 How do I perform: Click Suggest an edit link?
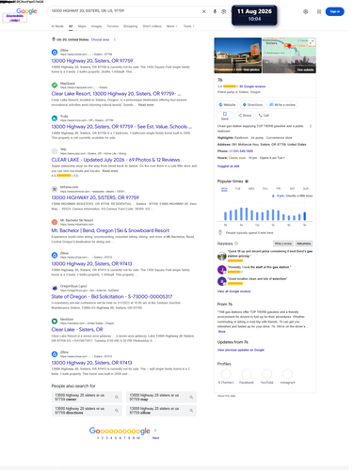point(229,166)
